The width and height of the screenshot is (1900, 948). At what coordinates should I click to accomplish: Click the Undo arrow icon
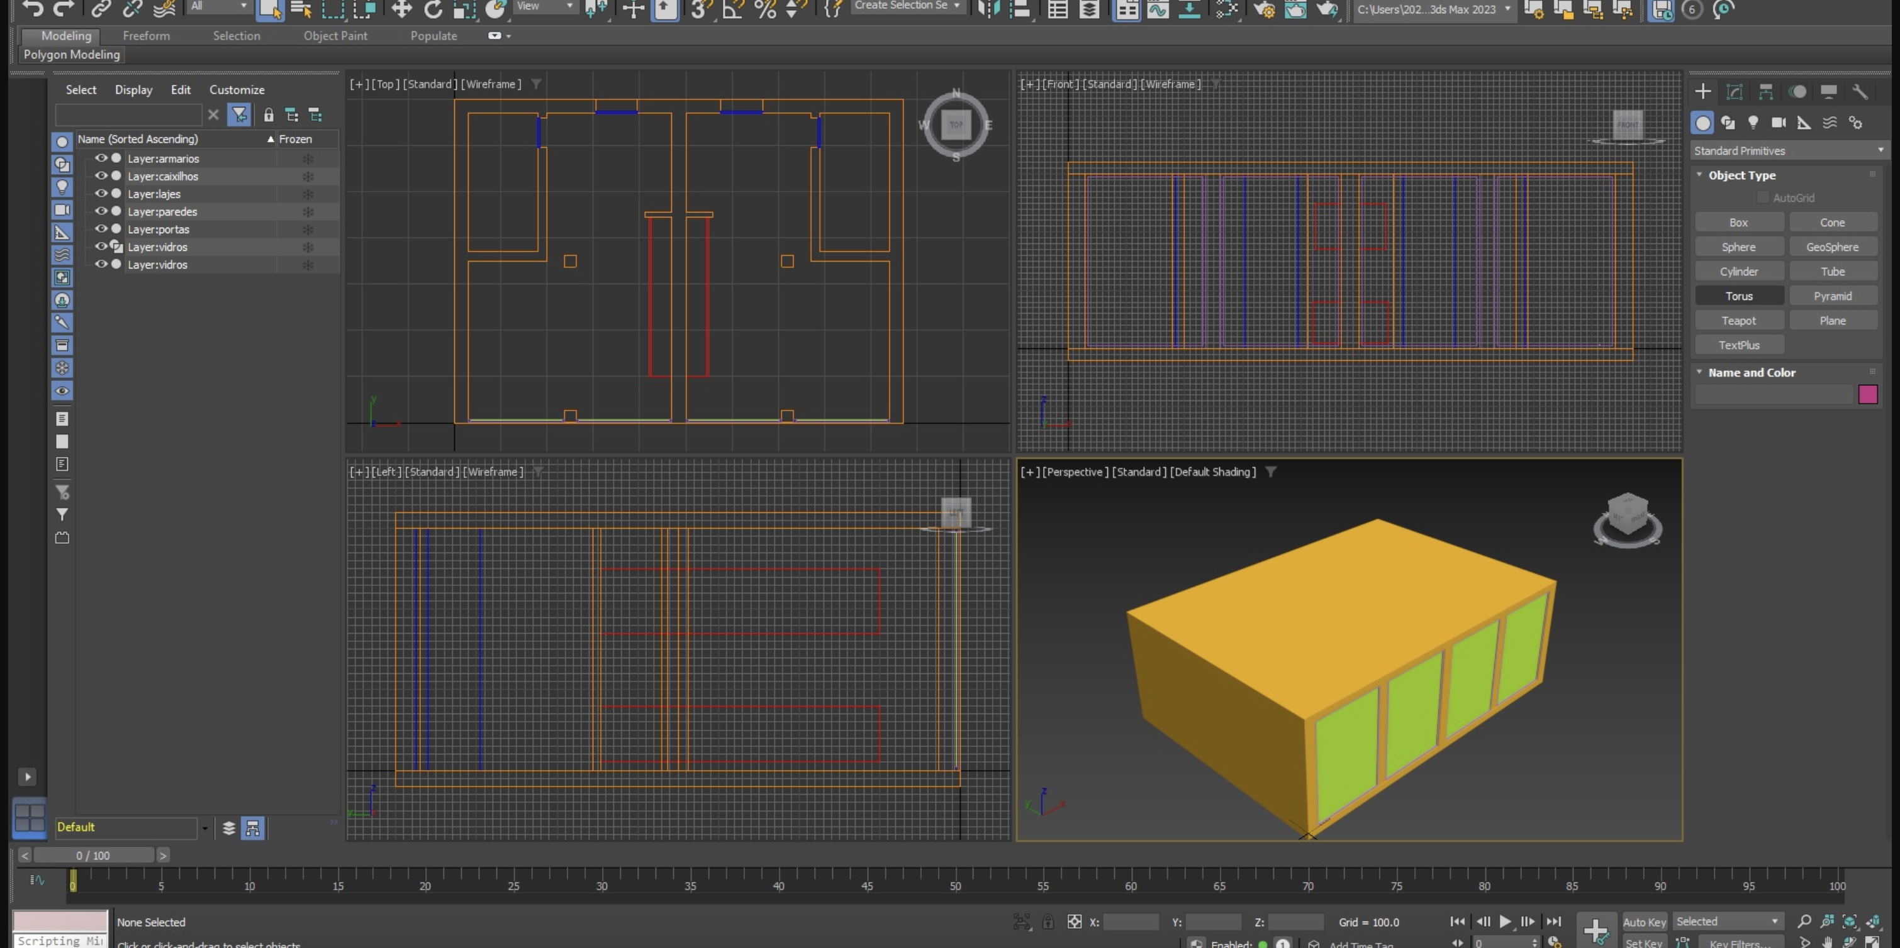coord(33,9)
